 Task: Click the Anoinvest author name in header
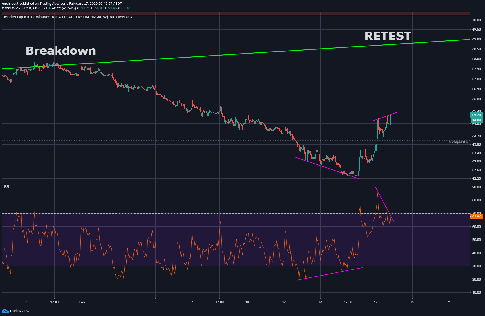click(x=10, y=4)
